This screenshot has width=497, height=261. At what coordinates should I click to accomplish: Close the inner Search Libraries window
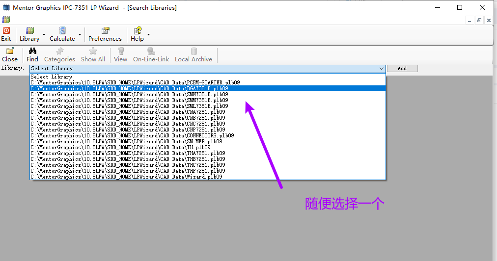(x=489, y=20)
